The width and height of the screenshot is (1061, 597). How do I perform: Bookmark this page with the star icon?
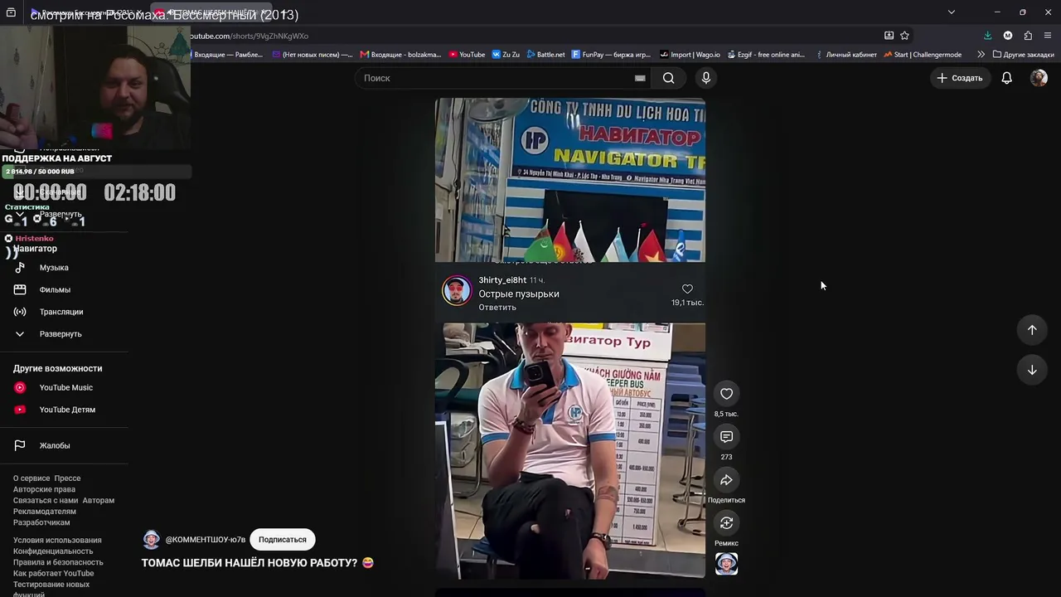pos(904,36)
